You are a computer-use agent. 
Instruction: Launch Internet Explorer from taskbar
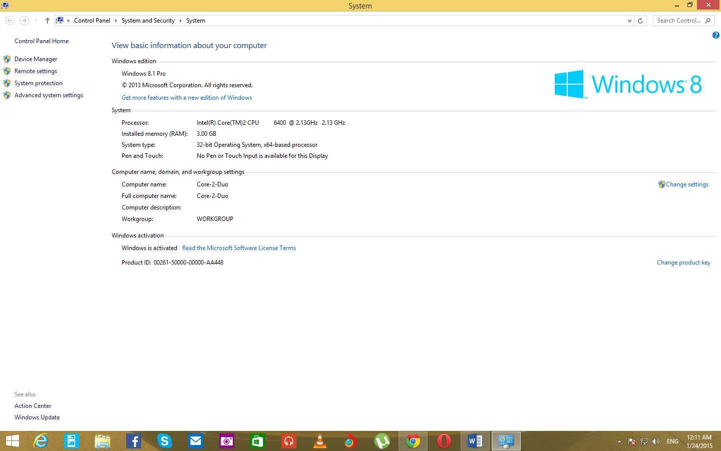click(x=41, y=441)
